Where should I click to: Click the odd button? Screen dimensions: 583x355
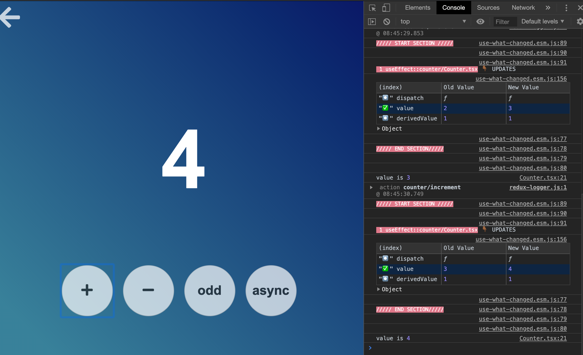[x=210, y=290]
